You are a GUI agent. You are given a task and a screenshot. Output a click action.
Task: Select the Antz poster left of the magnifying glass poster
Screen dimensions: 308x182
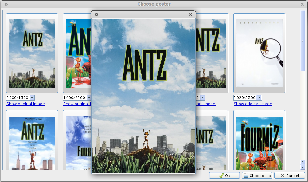pos(212,53)
